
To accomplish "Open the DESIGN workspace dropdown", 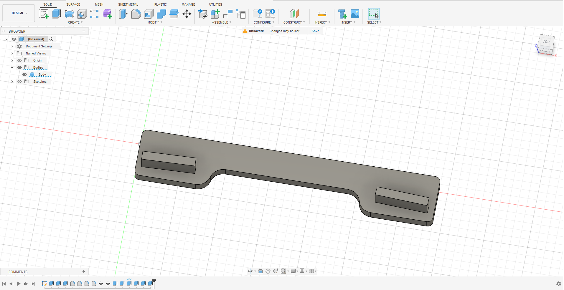I will coord(19,13).
